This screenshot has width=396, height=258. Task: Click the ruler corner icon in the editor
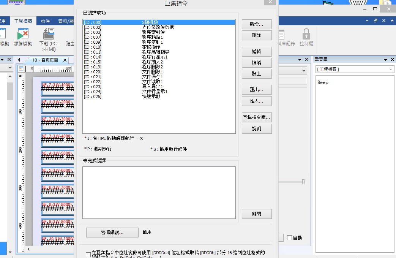click(21, 69)
